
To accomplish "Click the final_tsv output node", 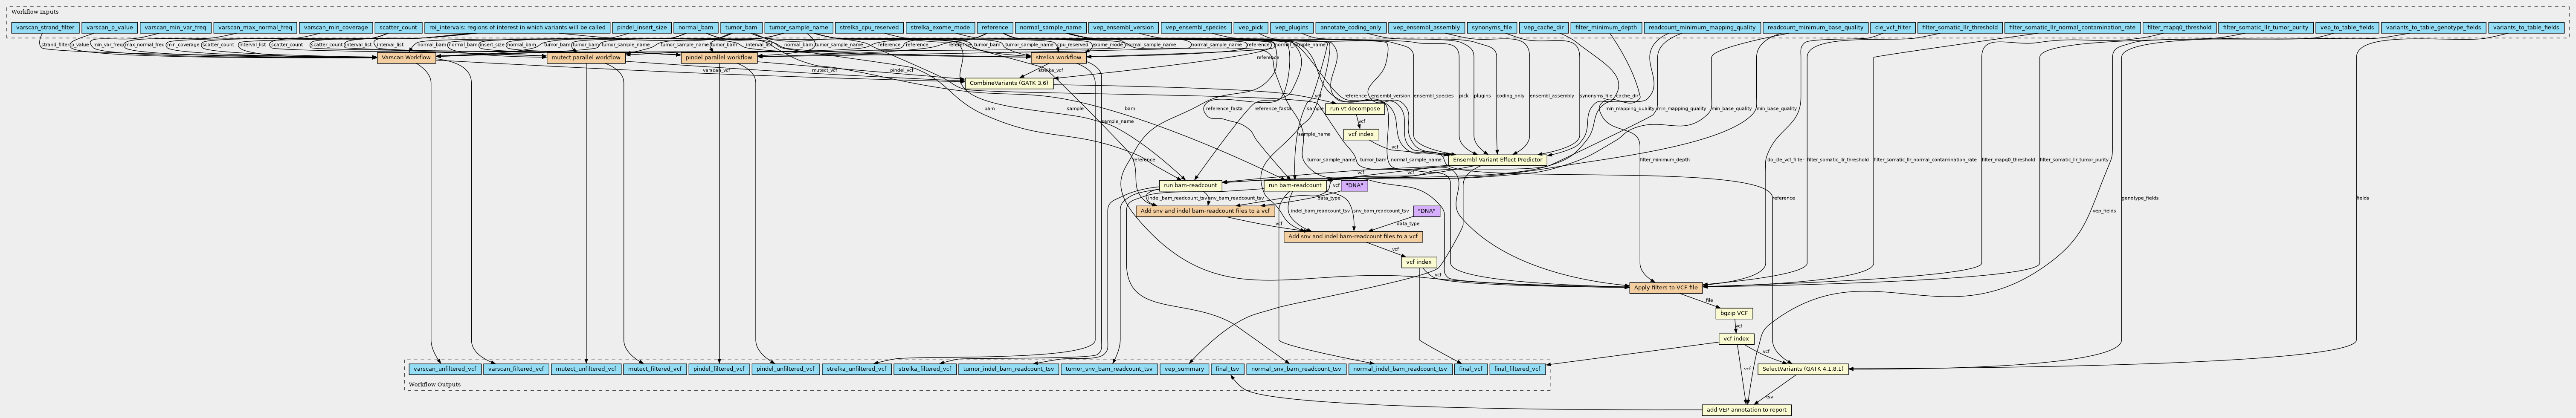I will pyautogui.click(x=1227, y=369).
